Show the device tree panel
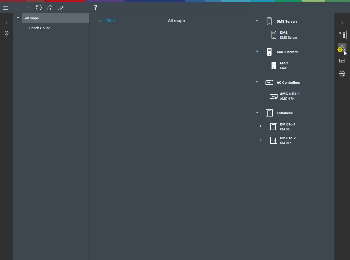 tap(342, 35)
